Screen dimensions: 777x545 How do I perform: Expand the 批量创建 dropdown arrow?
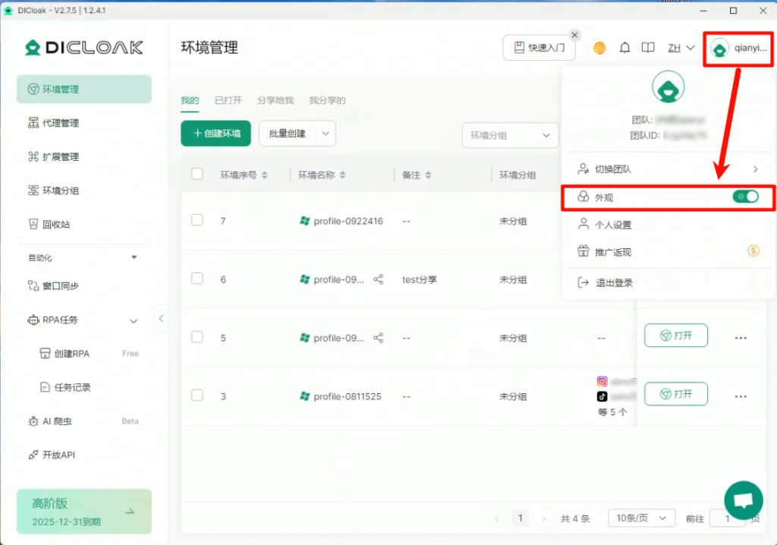point(326,134)
